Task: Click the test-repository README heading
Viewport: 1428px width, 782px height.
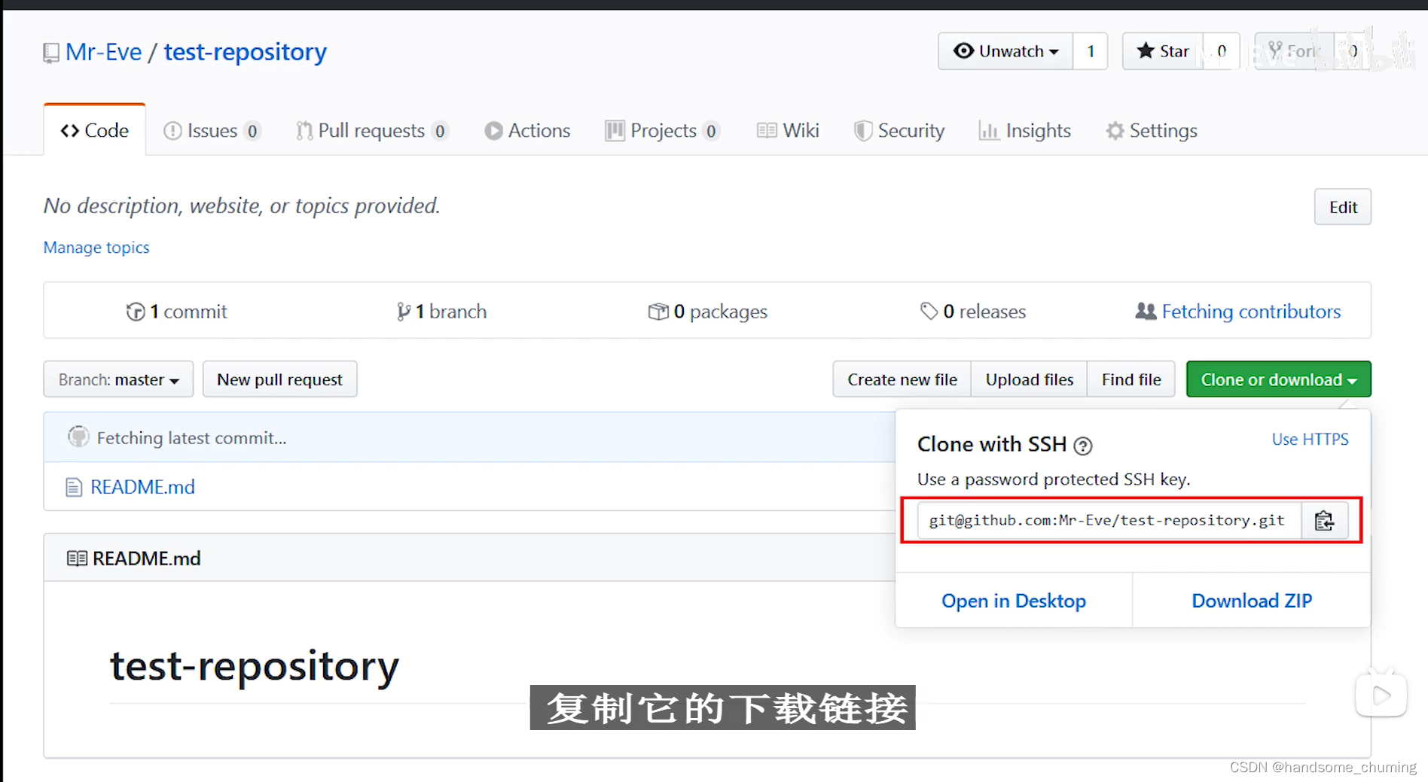Action: click(x=255, y=667)
